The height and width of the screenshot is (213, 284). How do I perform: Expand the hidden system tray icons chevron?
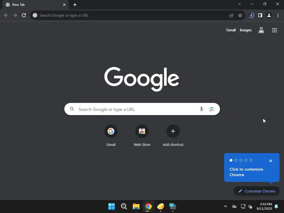pyautogui.click(x=225, y=206)
